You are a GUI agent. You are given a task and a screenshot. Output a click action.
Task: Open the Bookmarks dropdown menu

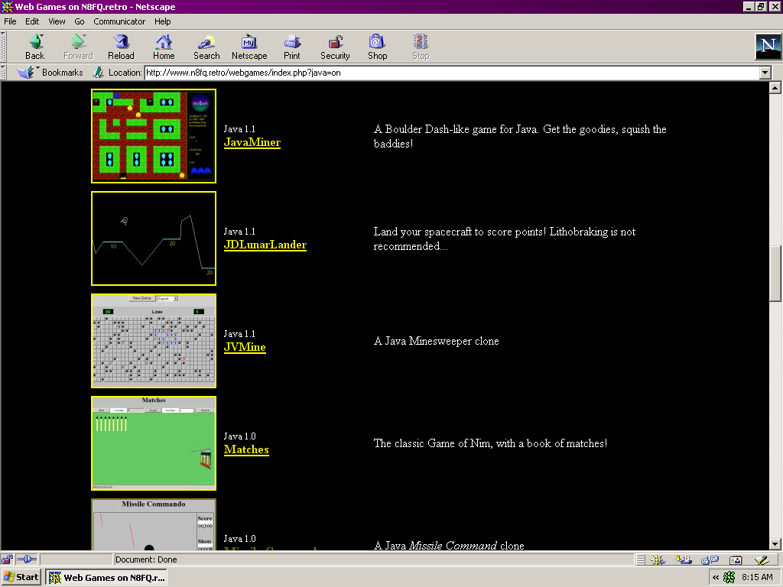[x=50, y=73]
